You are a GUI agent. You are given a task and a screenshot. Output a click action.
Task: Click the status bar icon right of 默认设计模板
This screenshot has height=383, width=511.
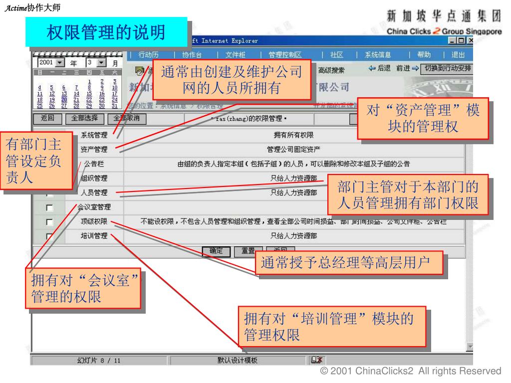tap(317, 360)
